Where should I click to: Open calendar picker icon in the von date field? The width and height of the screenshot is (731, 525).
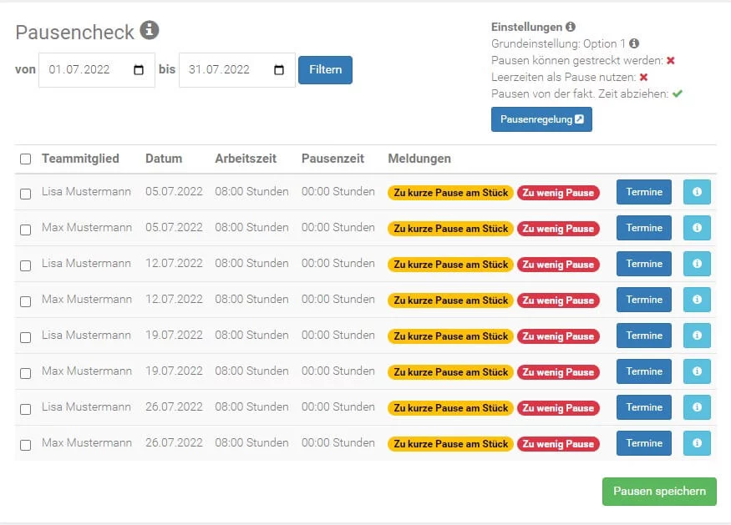[139, 70]
